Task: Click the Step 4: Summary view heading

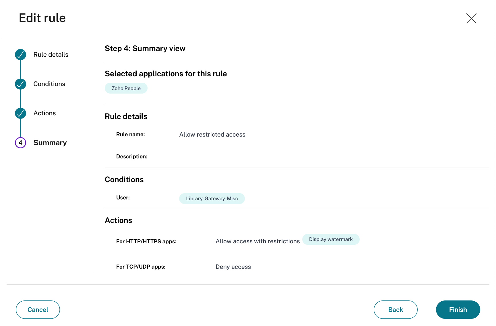Action: 145,48
